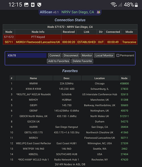The width and height of the screenshot is (142, 167).
Task: Click K6RRR favorite name
Action: pos(33,127)
